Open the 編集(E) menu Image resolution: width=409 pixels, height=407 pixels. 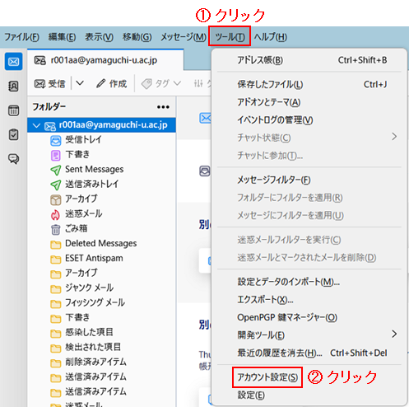62,37
